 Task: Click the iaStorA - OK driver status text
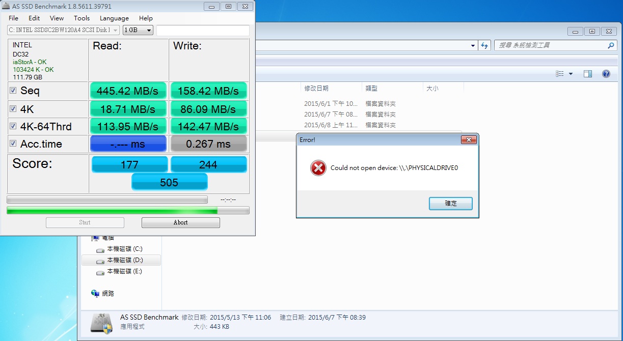30,62
